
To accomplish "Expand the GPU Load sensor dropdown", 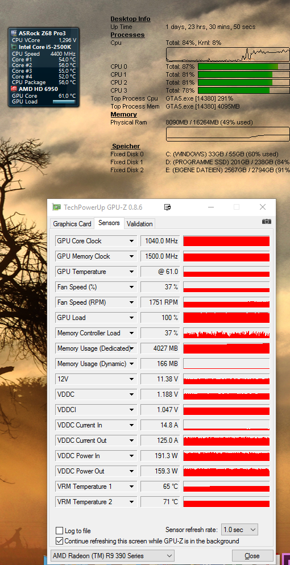I will [132, 318].
